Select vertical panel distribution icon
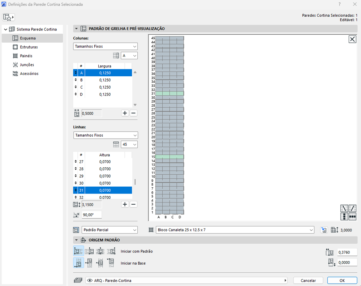This screenshot has width=361, height=286. click(x=344, y=217)
